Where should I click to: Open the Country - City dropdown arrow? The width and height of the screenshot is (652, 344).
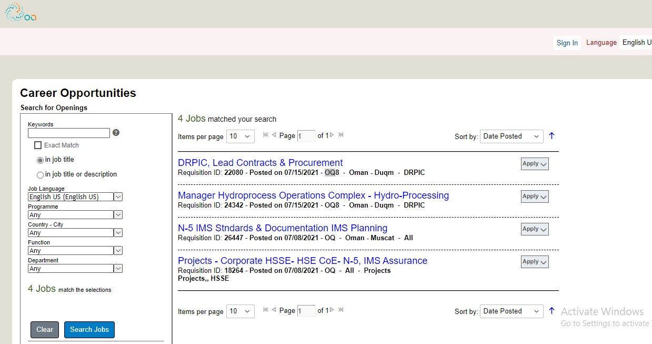[x=118, y=233]
